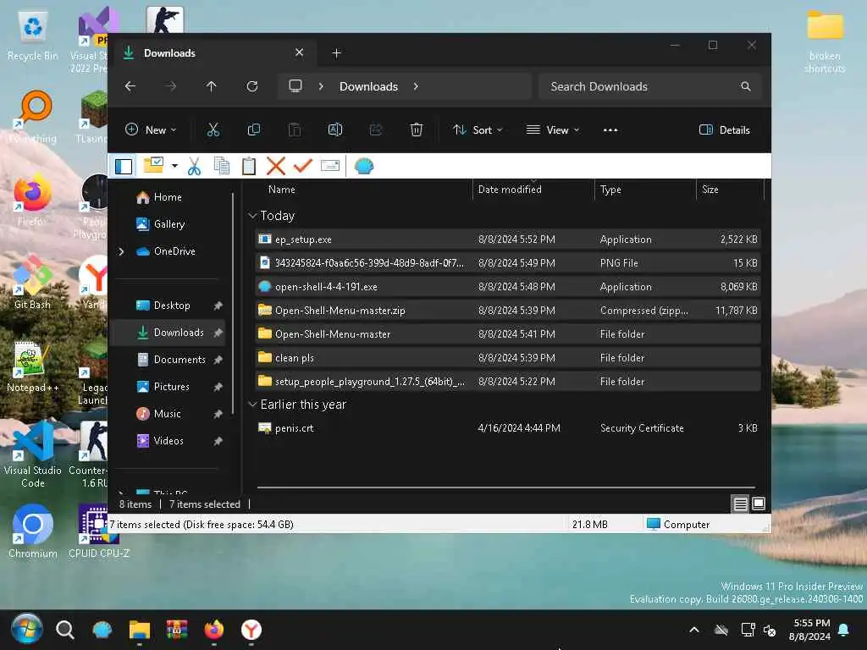867x650 pixels.
Task: Close the Downloads tab
Action: [299, 52]
